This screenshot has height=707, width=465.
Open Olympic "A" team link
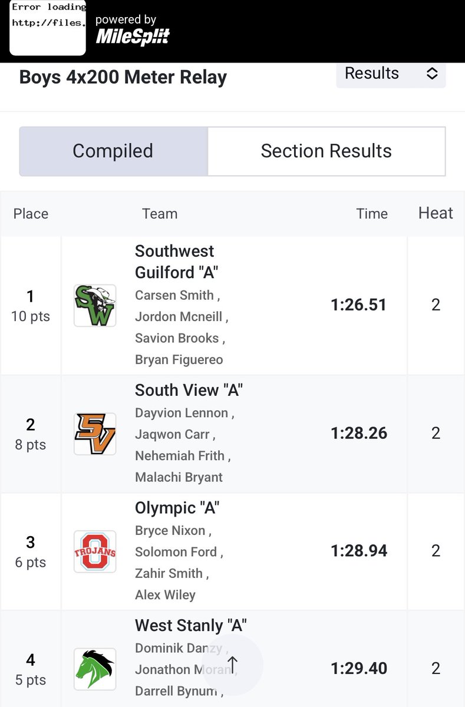[177, 508]
